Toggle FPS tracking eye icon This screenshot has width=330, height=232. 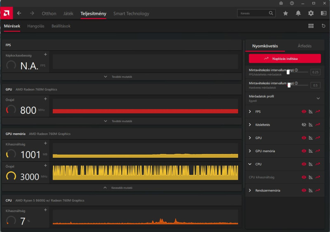click(x=304, y=111)
